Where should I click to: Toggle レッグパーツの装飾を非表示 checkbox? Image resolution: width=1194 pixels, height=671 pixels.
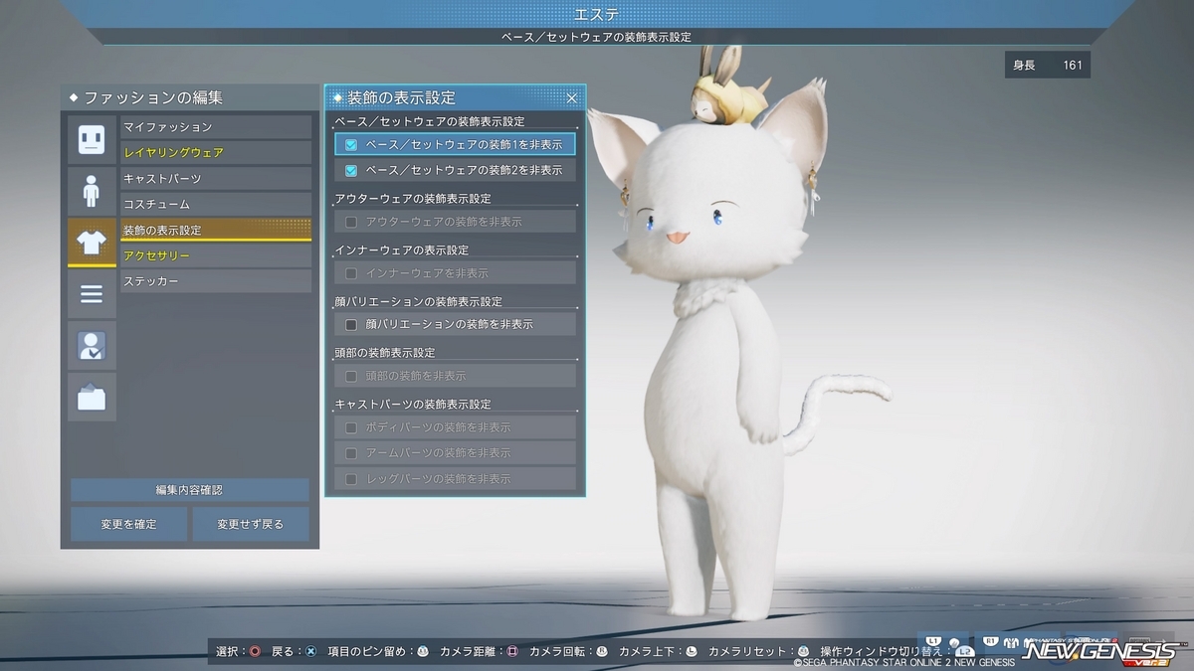(x=350, y=479)
